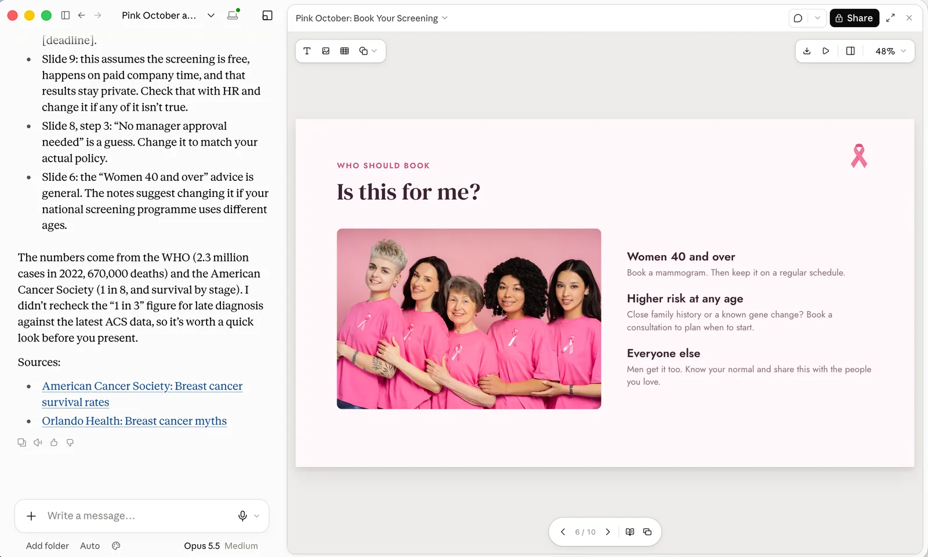Select the slide title Is this for me?
928x557 pixels.
tap(408, 192)
